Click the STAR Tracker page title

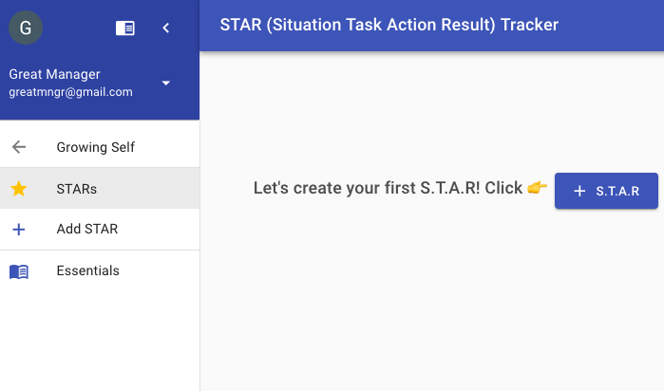click(x=389, y=25)
